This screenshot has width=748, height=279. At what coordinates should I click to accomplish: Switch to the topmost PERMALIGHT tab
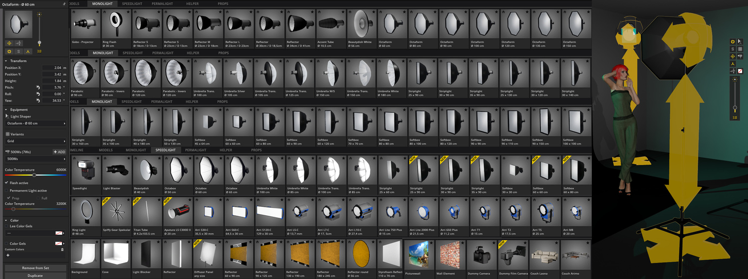[163, 3]
